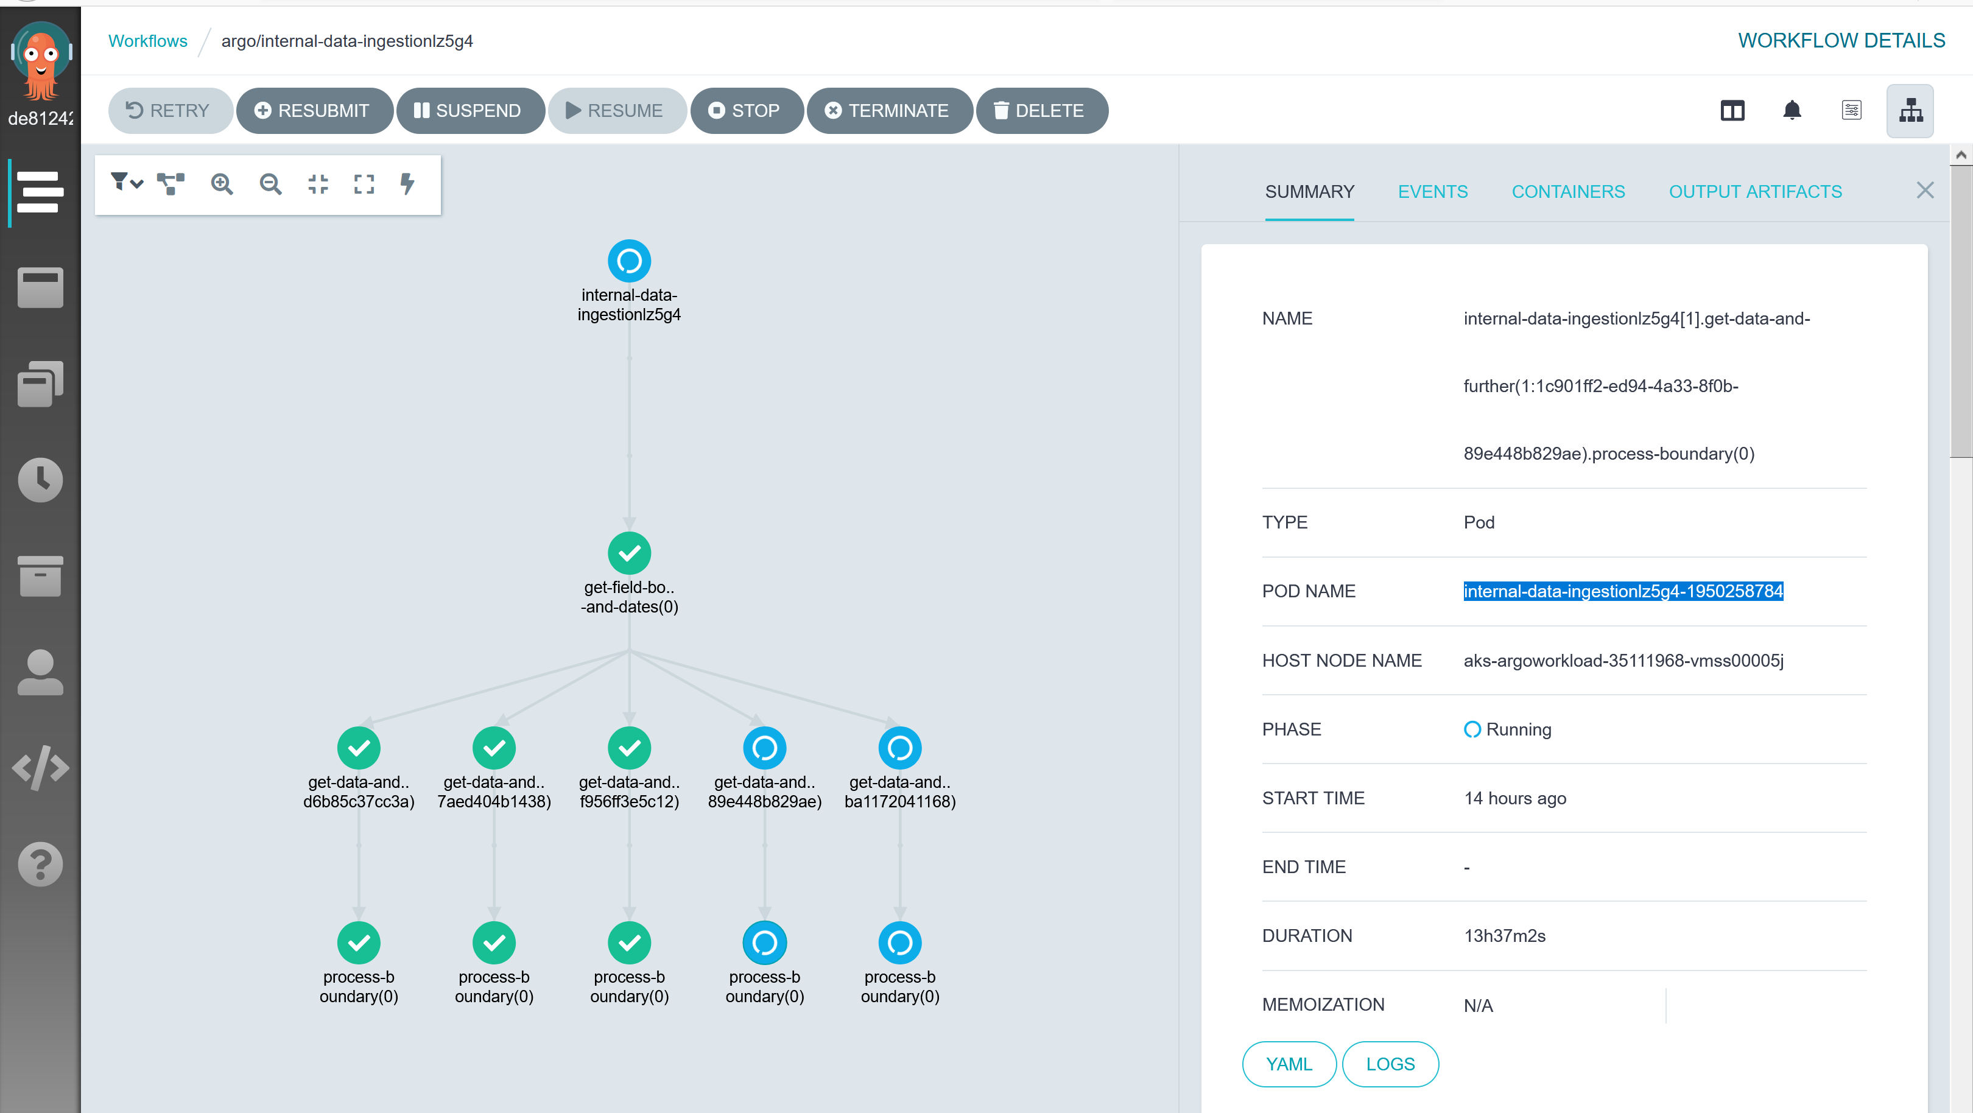This screenshot has width=1973, height=1113.
Task: Open Workflows list sidebar icon
Action: (40, 192)
